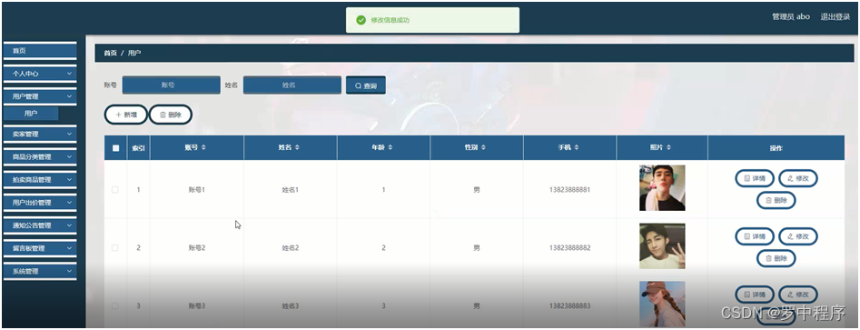This screenshot has height=330, width=860.
Task: Click 删除 for 账号1 row
Action: pyautogui.click(x=776, y=200)
